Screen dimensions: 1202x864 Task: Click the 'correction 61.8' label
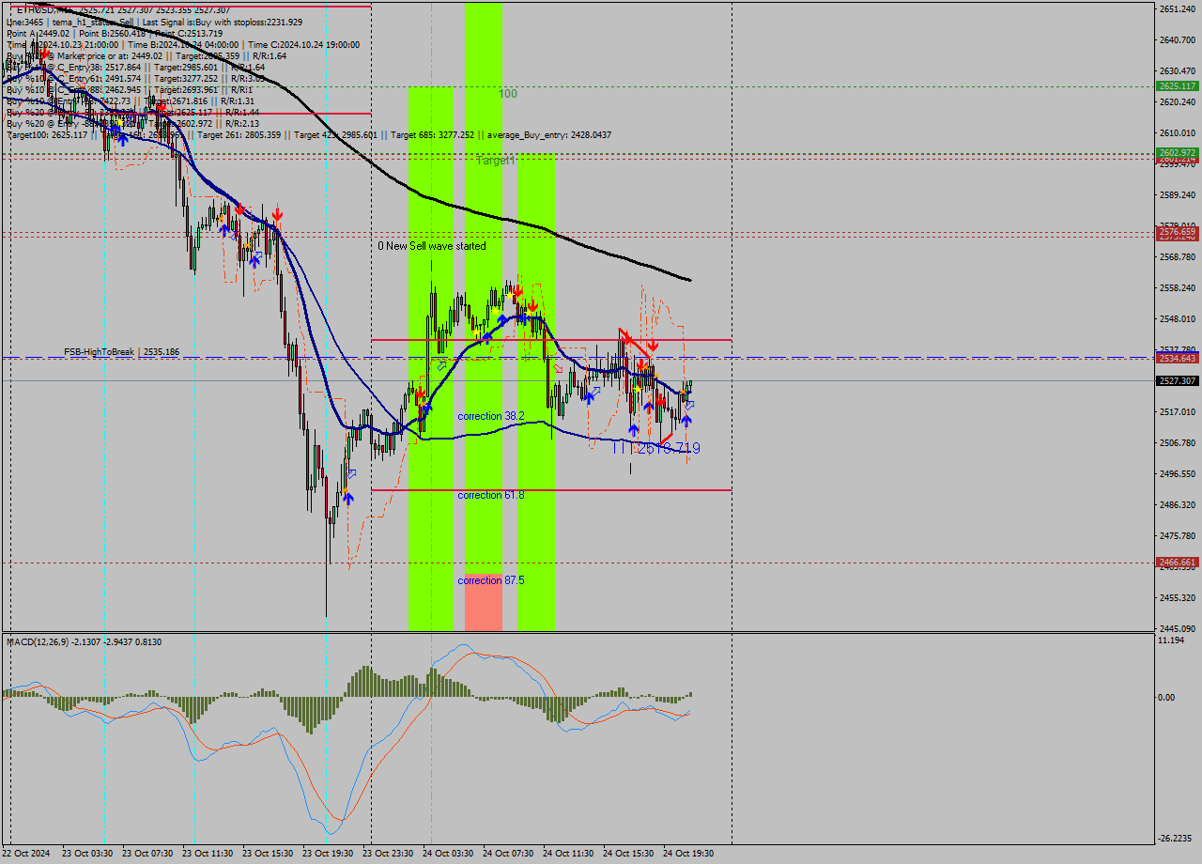(490, 495)
